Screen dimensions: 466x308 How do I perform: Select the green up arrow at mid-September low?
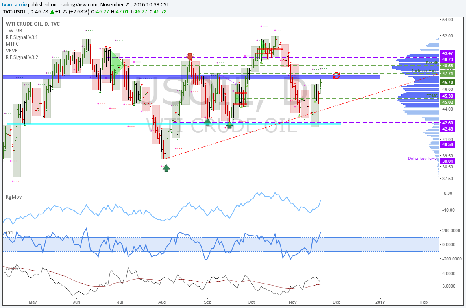[229, 124]
